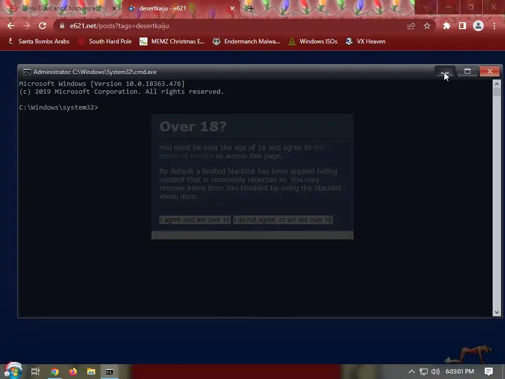Click the cmd scrollbar down arrow
Image resolution: width=505 pixels, height=379 pixels.
click(x=497, y=312)
